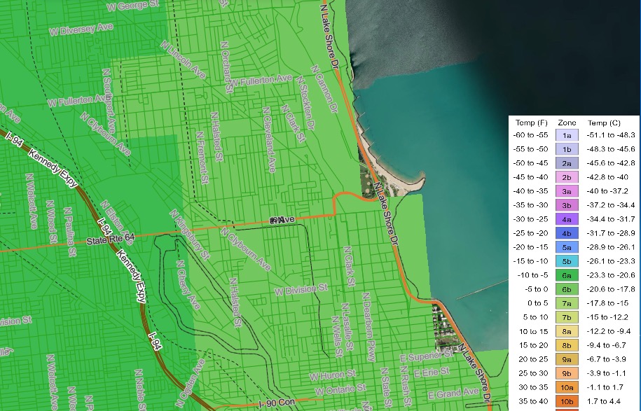The width and height of the screenshot is (641, 411).
Task: Click the Temp (F) legend header
Action: [531, 123]
